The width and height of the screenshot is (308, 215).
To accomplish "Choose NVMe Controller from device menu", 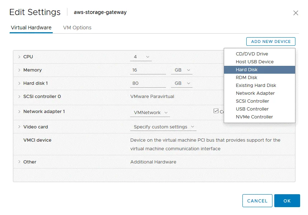I will coord(254,117).
